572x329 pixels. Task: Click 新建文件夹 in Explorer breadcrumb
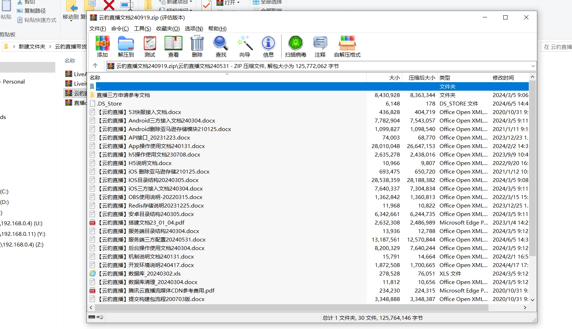pyautogui.click(x=32, y=46)
